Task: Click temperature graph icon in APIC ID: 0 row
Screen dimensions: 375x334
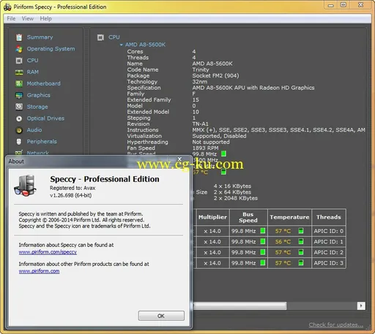Action: (x=301, y=231)
